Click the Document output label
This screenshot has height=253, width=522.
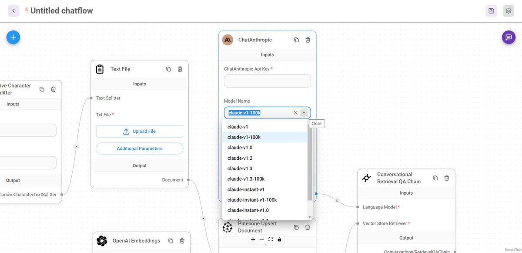tap(173, 180)
